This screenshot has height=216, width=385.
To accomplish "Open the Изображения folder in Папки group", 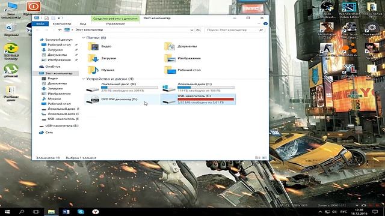I will point(182,58).
